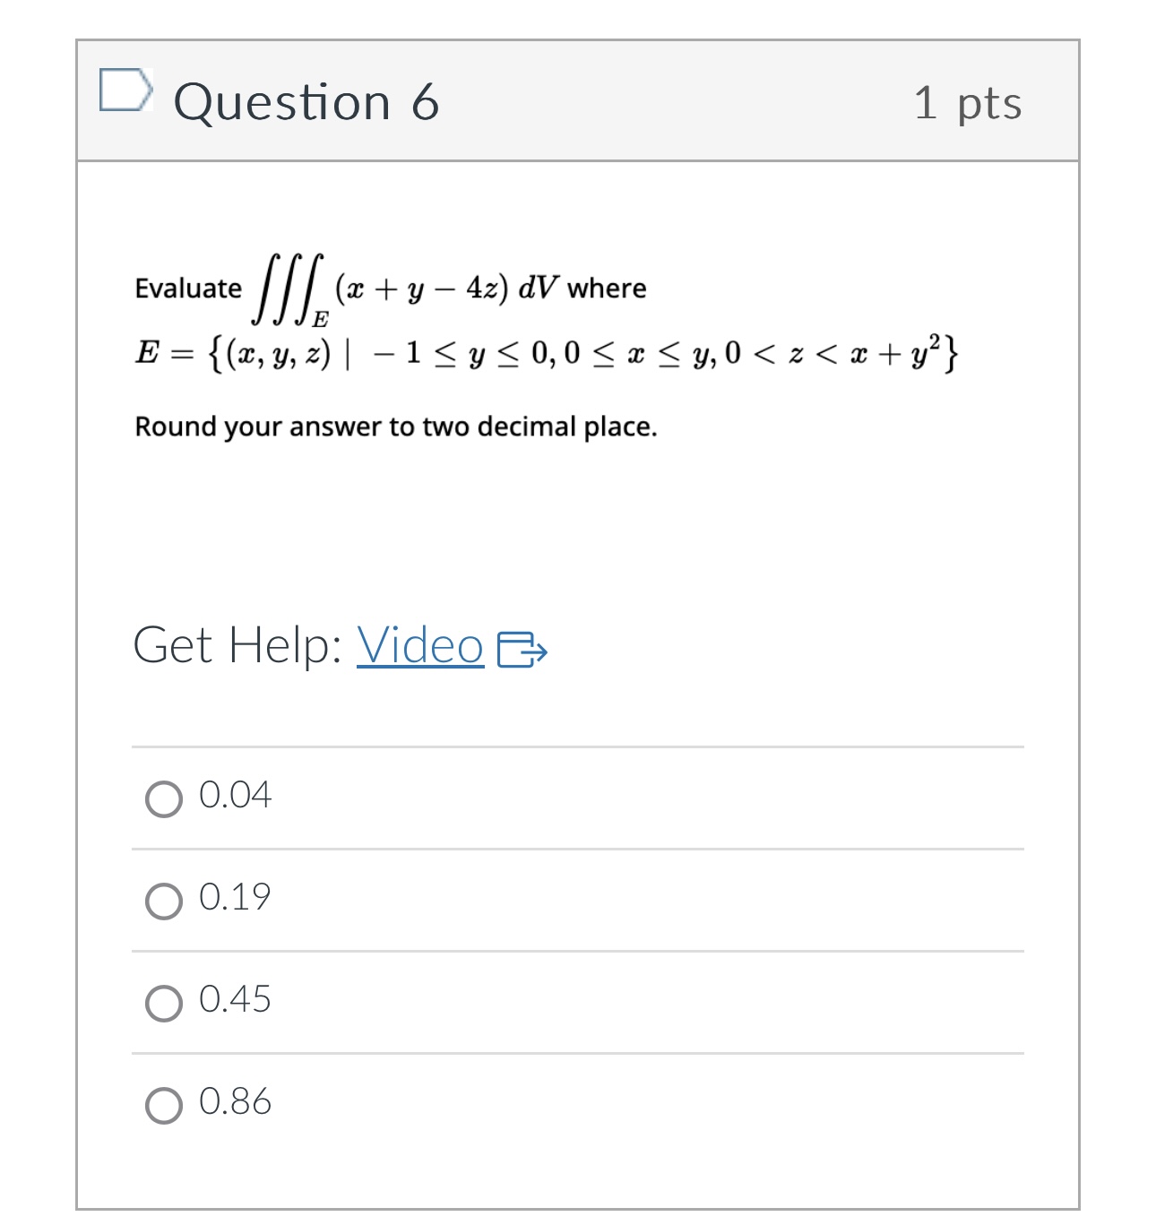Choose the 0.19 answer option
1156x1225 pixels.
(166, 901)
